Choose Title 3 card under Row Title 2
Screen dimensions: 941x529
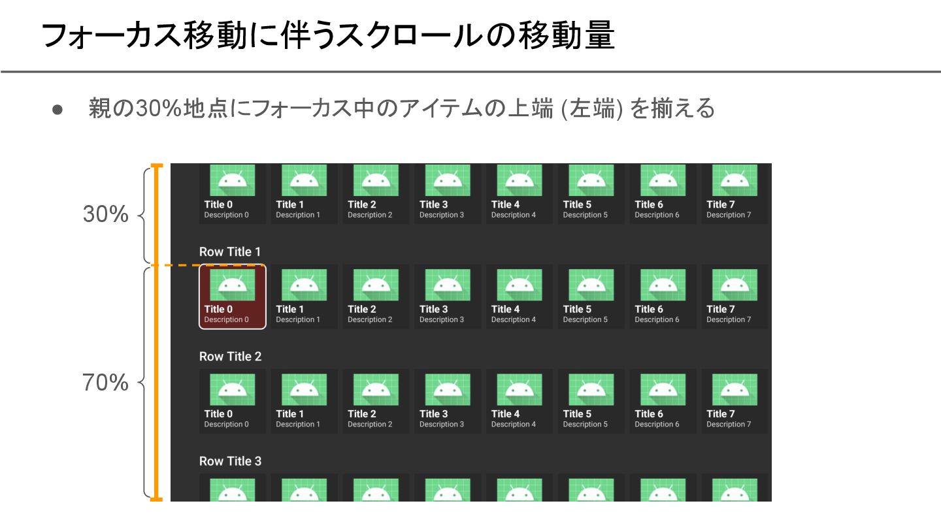click(448, 401)
